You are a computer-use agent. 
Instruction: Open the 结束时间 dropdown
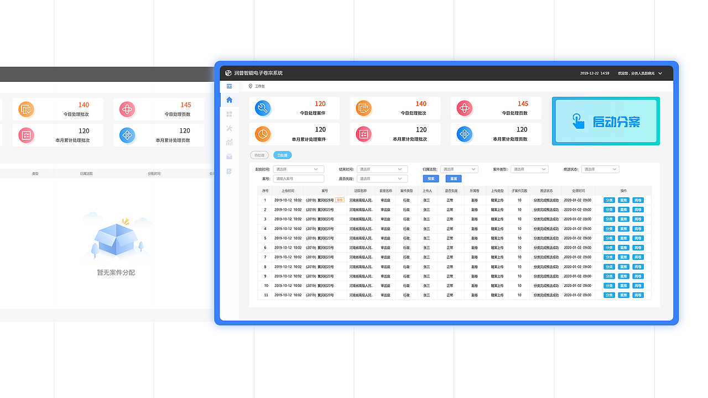tap(382, 169)
